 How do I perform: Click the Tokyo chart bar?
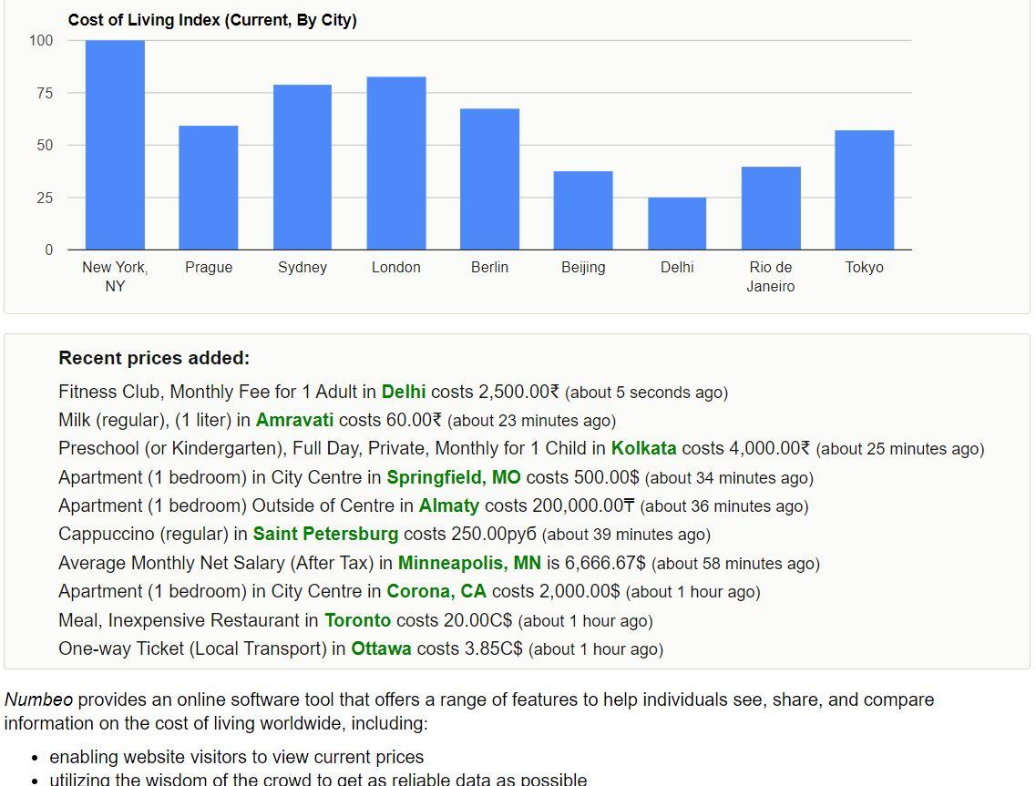pos(864,190)
